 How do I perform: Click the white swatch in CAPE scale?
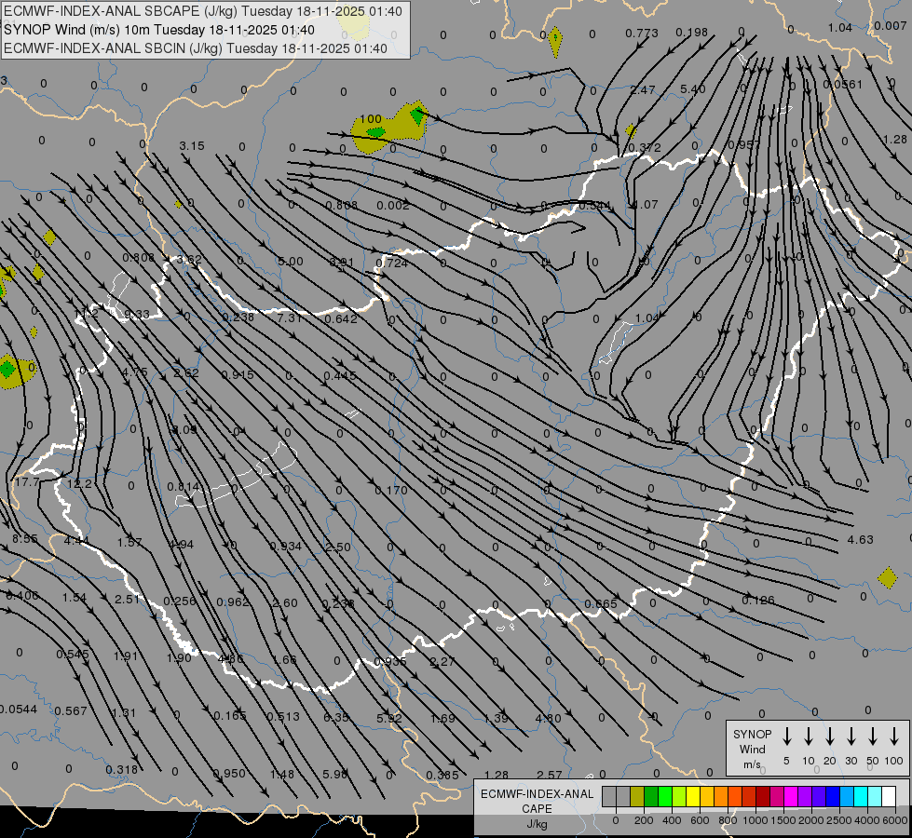[889, 797]
